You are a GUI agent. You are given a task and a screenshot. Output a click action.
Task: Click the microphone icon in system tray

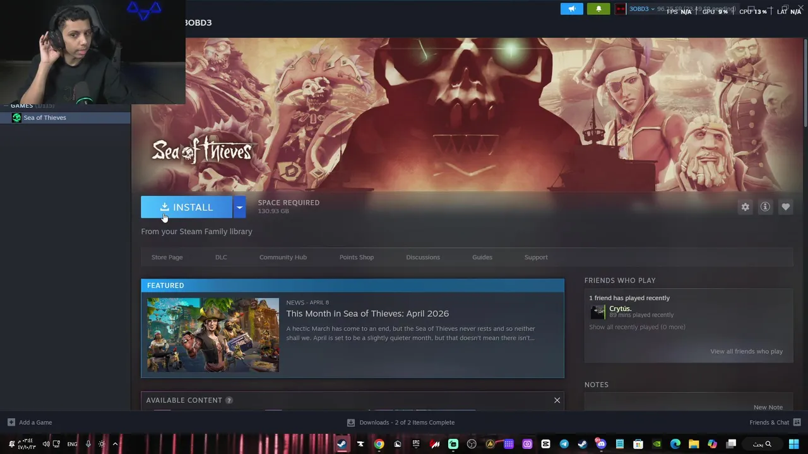point(88,445)
